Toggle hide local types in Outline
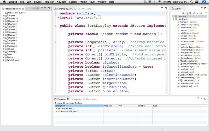The height and width of the screenshot is (131, 209). coord(201,13)
